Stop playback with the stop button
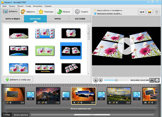 101,80
